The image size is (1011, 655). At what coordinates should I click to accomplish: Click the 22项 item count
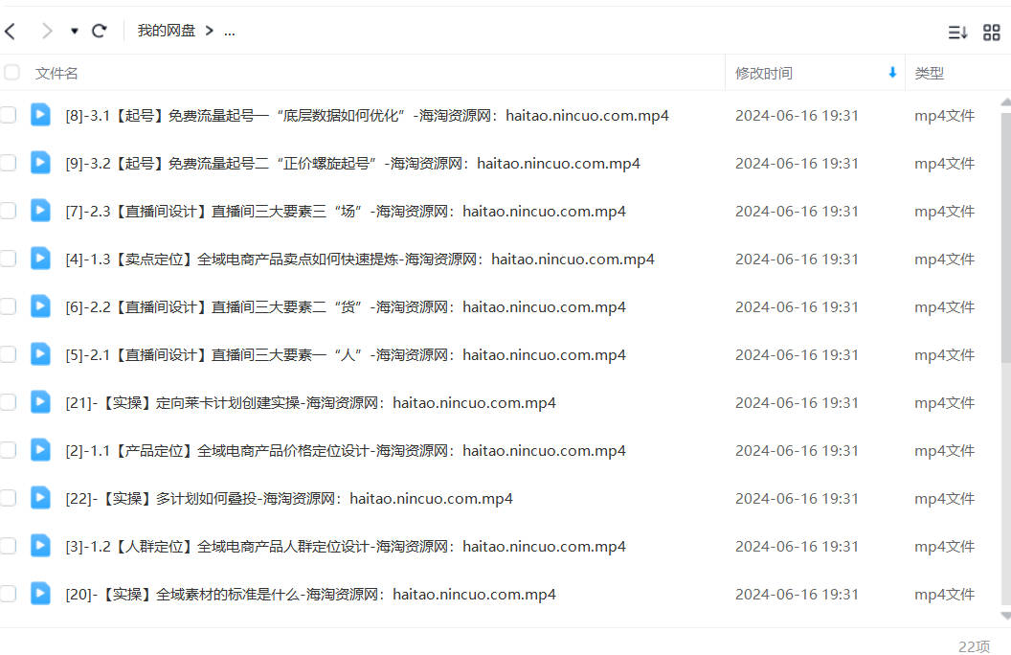975,646
